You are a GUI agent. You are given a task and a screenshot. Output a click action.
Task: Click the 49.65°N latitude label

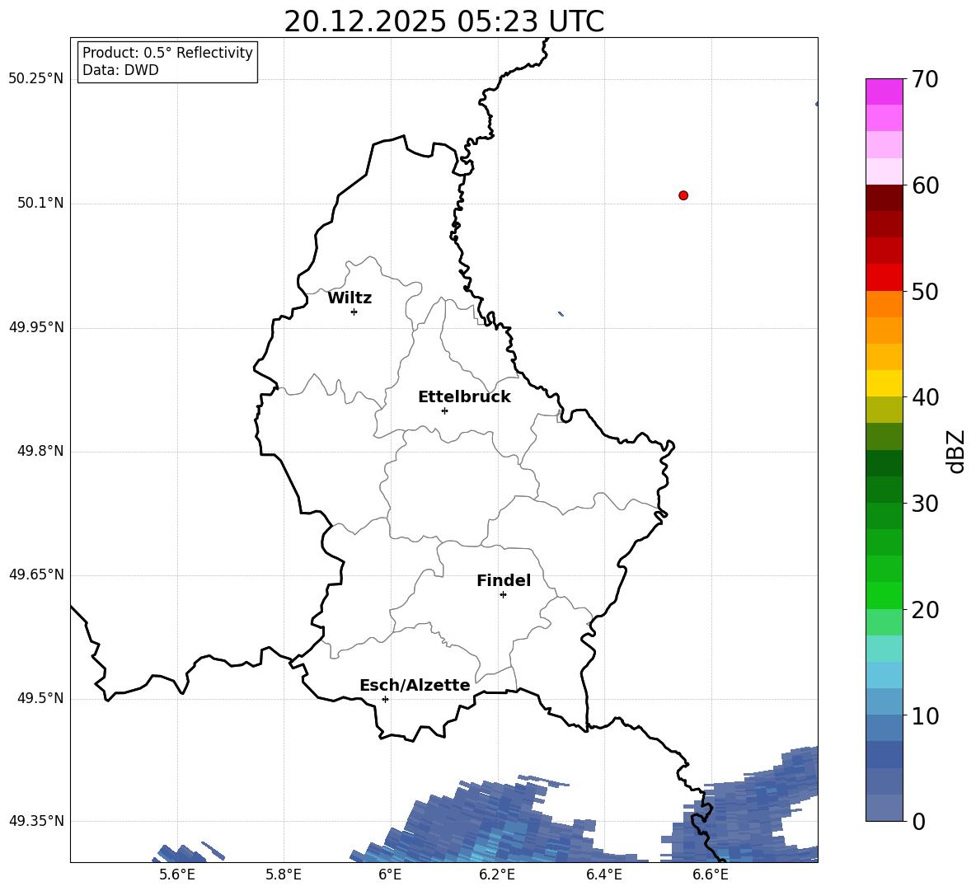(x=36, y=574)
